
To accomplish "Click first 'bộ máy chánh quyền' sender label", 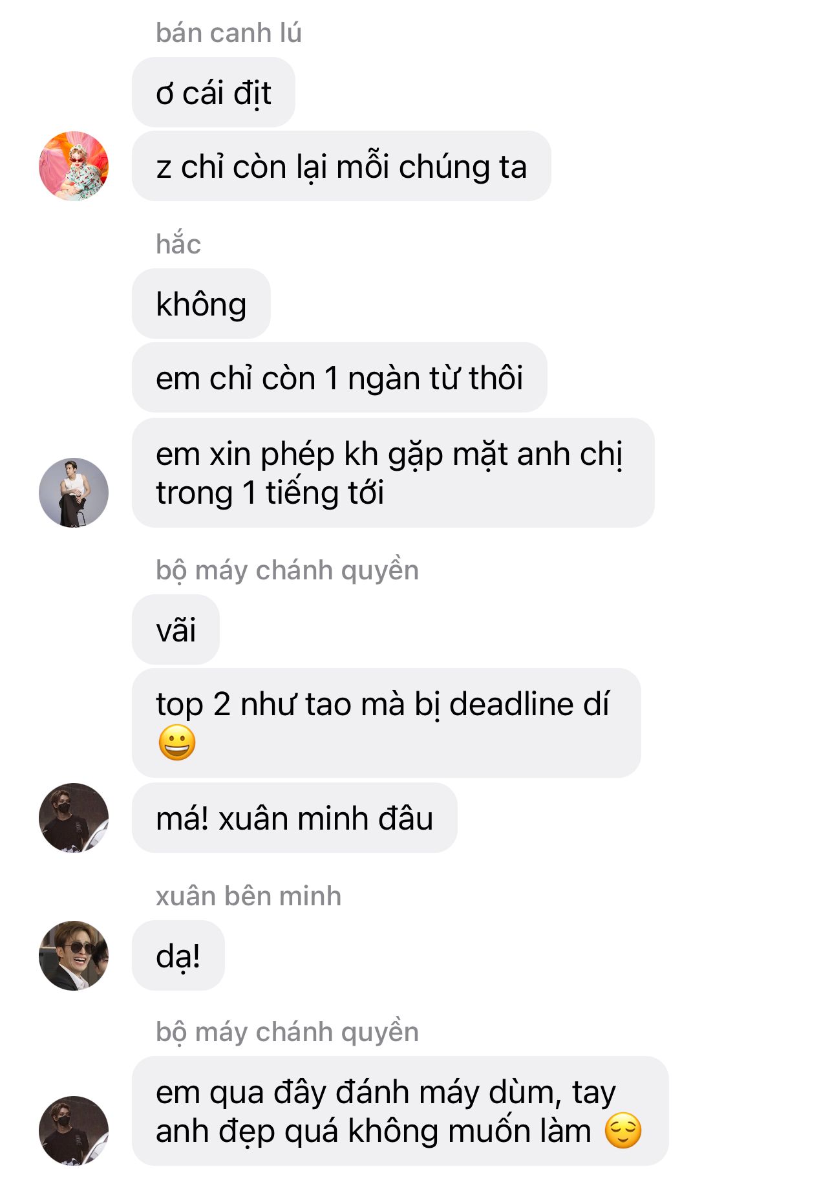I will (x=288, y=570).
